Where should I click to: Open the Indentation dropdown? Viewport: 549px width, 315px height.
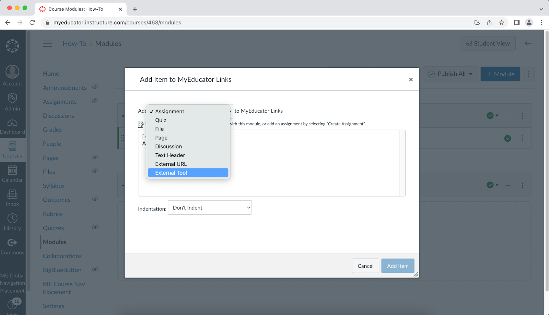(x=210, y=207)
